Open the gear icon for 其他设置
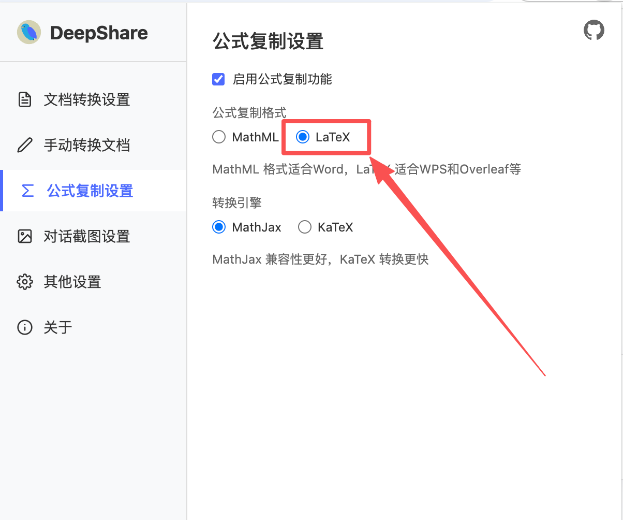Screen dimensions: 623x520 [x=25, y=282]
